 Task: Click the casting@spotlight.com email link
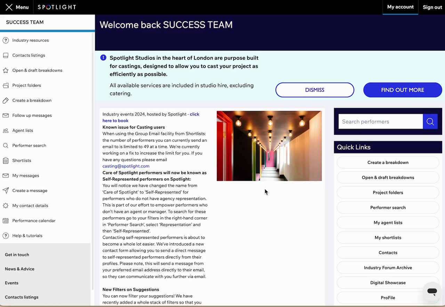[x=126, y=166]
